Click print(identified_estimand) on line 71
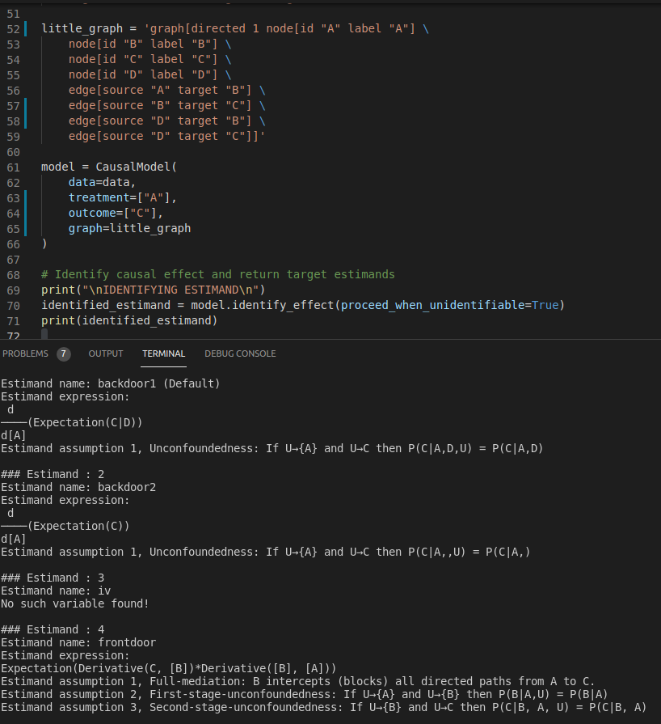This screenshot has width=661, height=724. [x=129, y=320]
